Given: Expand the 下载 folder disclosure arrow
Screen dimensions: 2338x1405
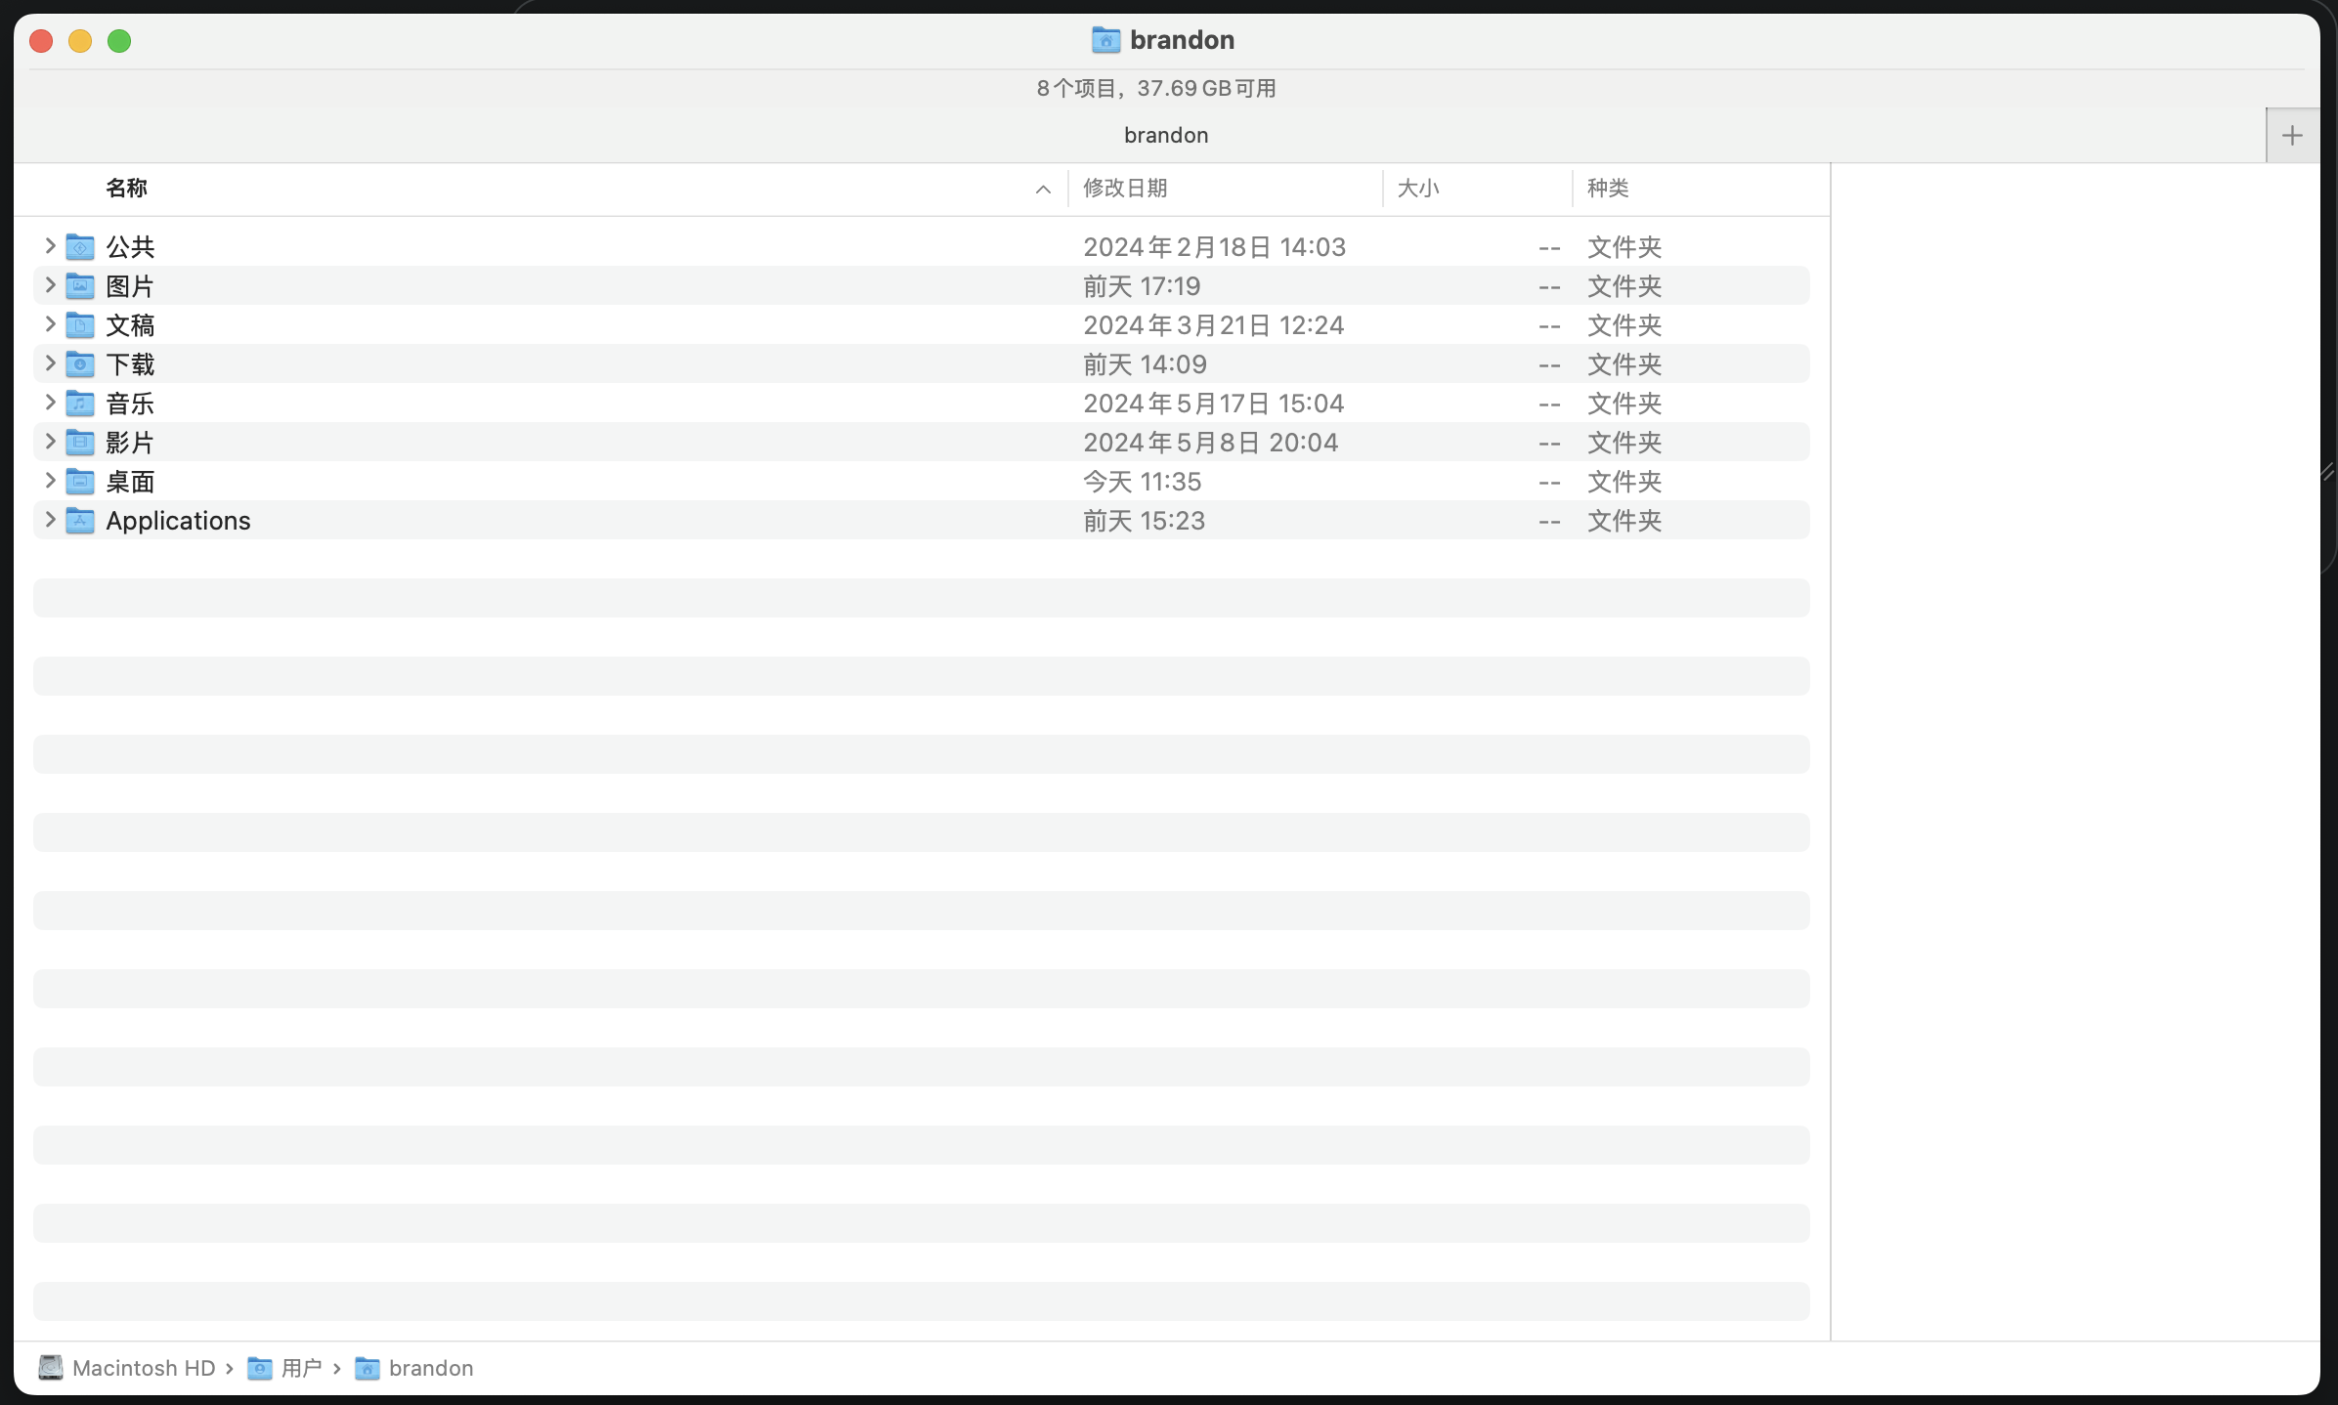Looking at the screenshot, I should [50, 363].
